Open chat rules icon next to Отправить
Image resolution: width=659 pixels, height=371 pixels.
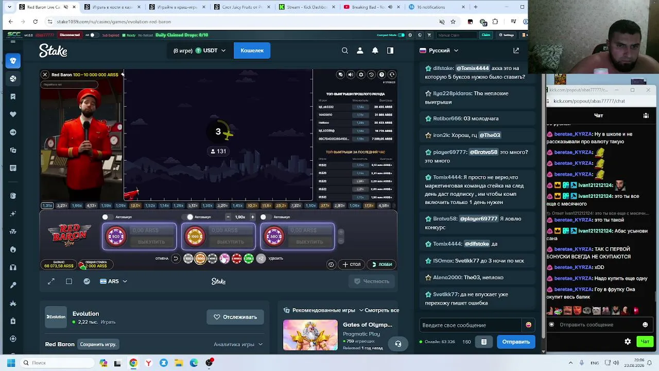click(x=484, y=342)
